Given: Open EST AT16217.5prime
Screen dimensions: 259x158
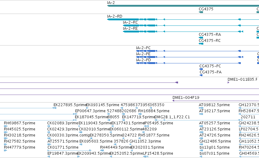Looking at the screenshot, I should point(214,111).
